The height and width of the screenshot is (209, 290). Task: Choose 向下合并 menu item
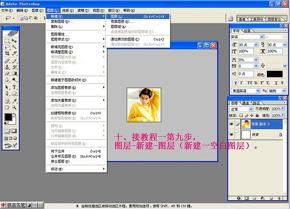tap(76, 151)
